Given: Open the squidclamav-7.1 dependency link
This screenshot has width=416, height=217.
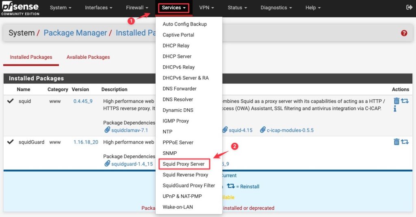Looking at the screenshot, I should [130, 130].
